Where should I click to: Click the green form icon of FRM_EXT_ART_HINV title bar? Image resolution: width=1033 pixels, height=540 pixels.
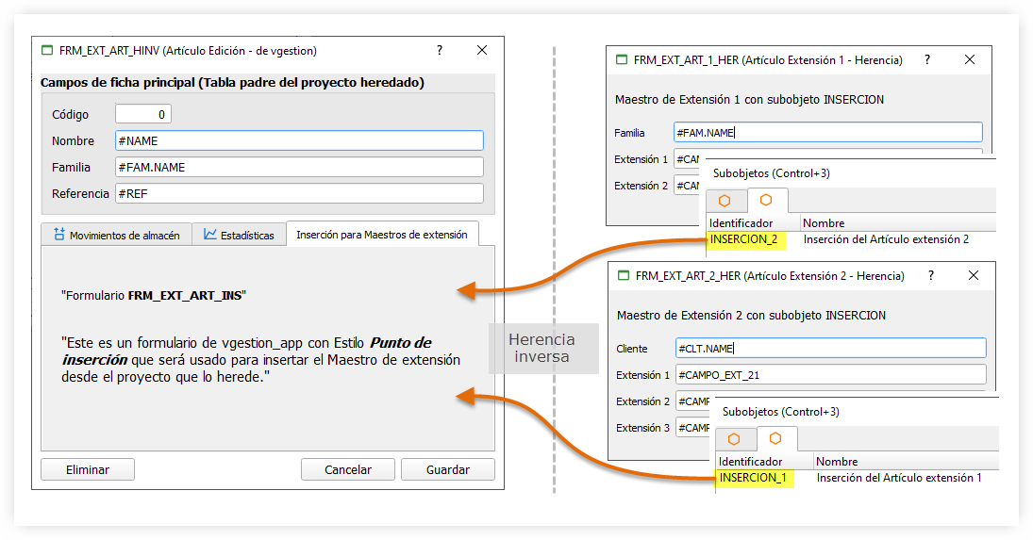(x=47, y=50)
